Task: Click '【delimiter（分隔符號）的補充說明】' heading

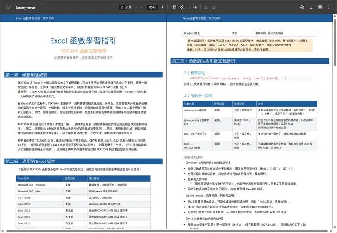Action: pos(207,163)
